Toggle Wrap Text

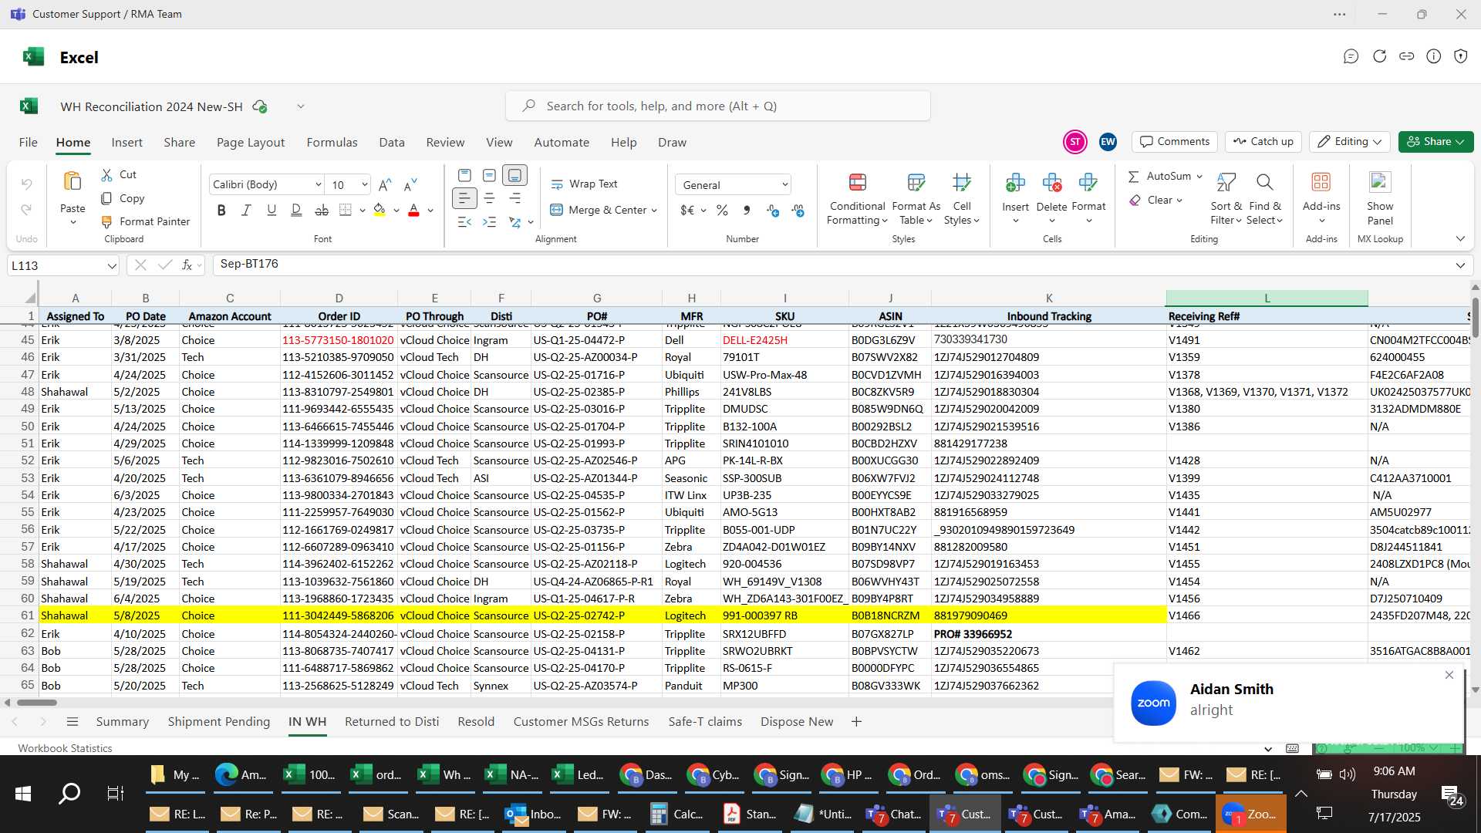click(584, 184)
